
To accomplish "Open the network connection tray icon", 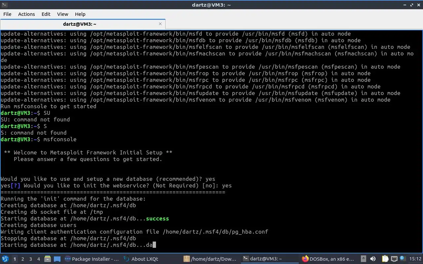I will pos(394,259).
